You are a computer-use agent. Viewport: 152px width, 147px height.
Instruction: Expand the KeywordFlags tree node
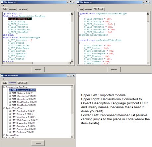(4, 135)
